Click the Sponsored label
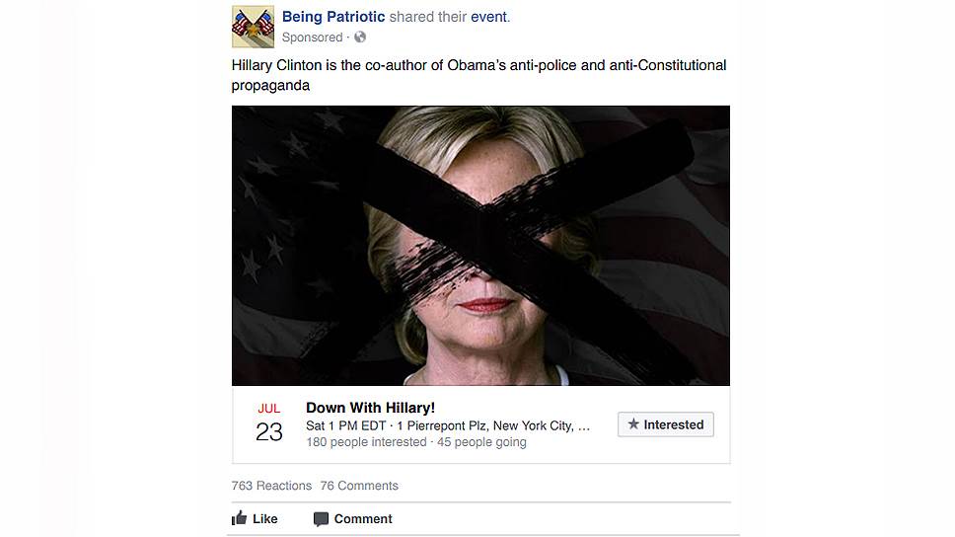 point(312,38)
